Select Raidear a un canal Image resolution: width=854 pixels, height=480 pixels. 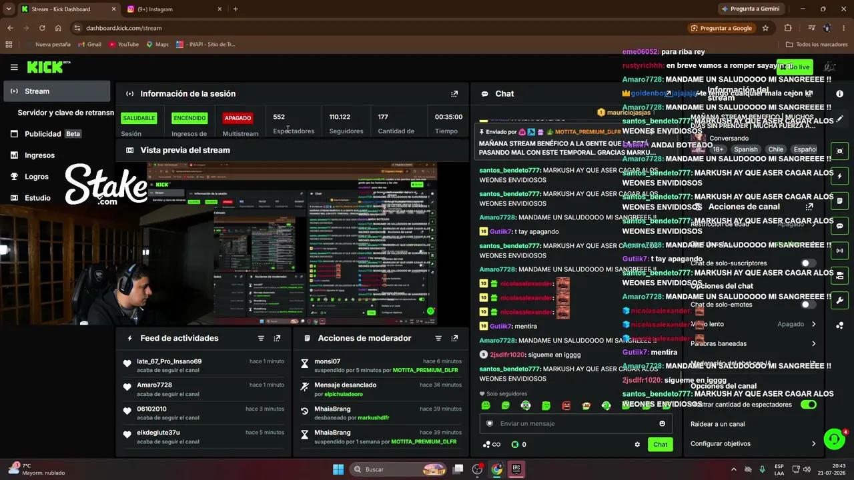click(718, 424)
